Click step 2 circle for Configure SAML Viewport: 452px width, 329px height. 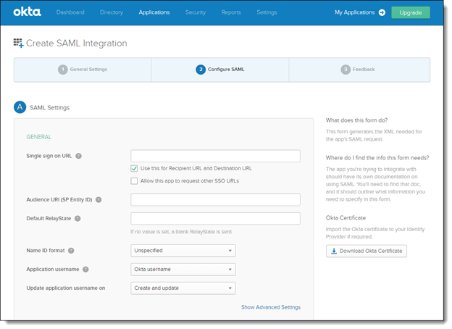(201, 70)
